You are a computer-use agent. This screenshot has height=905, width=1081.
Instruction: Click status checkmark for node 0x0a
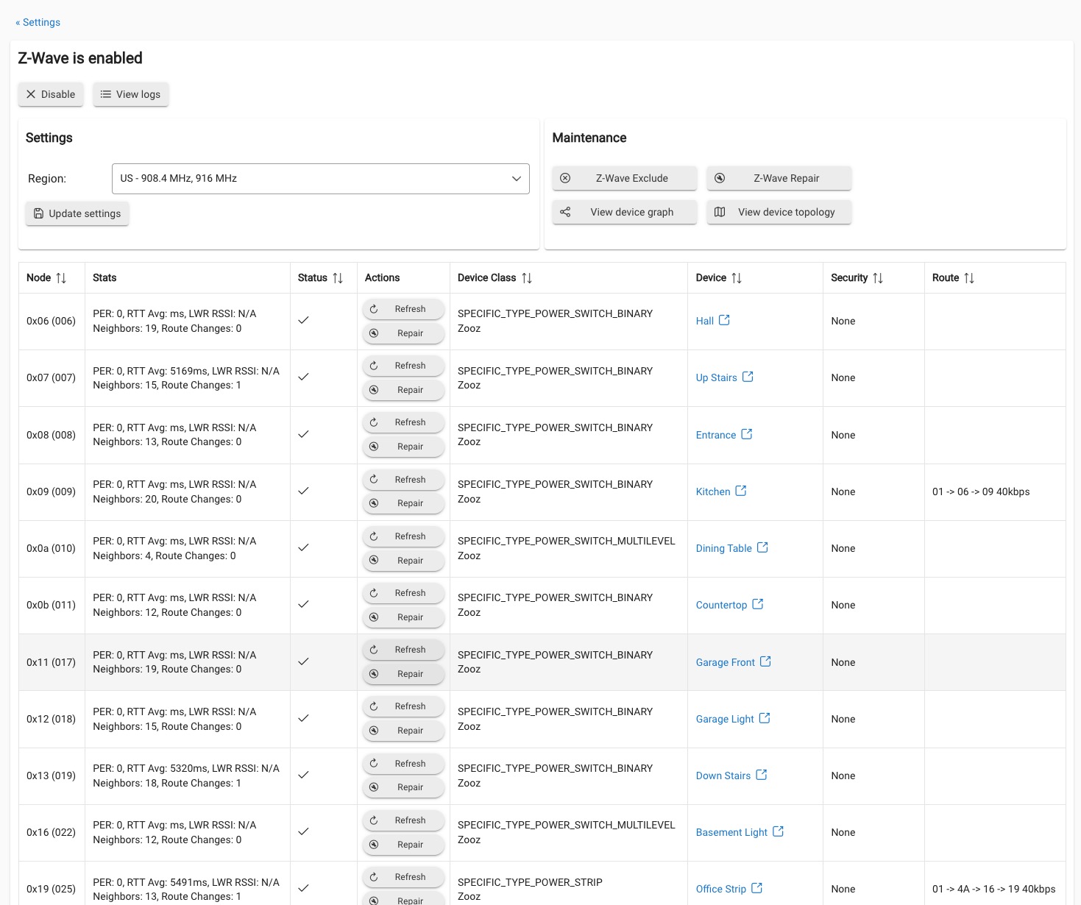(x=303, y=547)
